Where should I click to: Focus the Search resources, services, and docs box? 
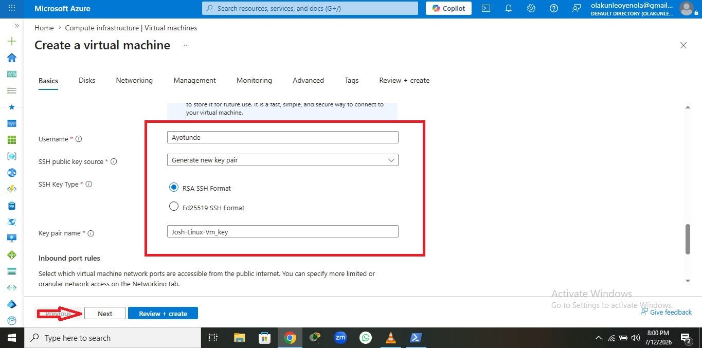(x=310, y=8)
